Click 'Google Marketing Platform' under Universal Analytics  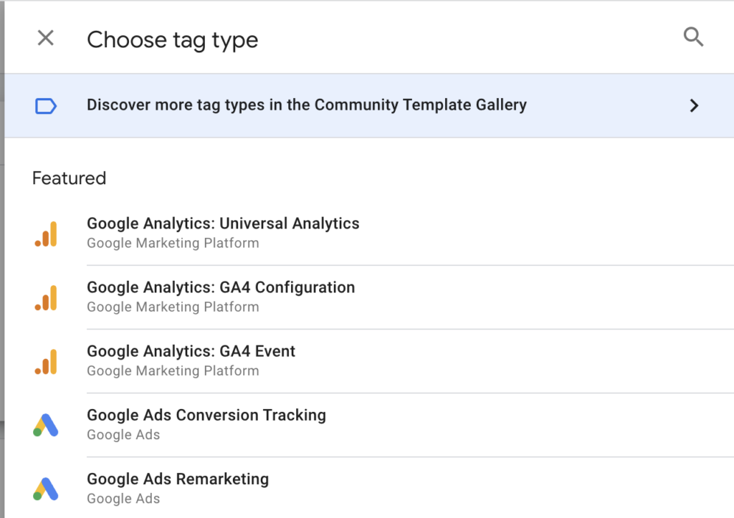point(173,243)
